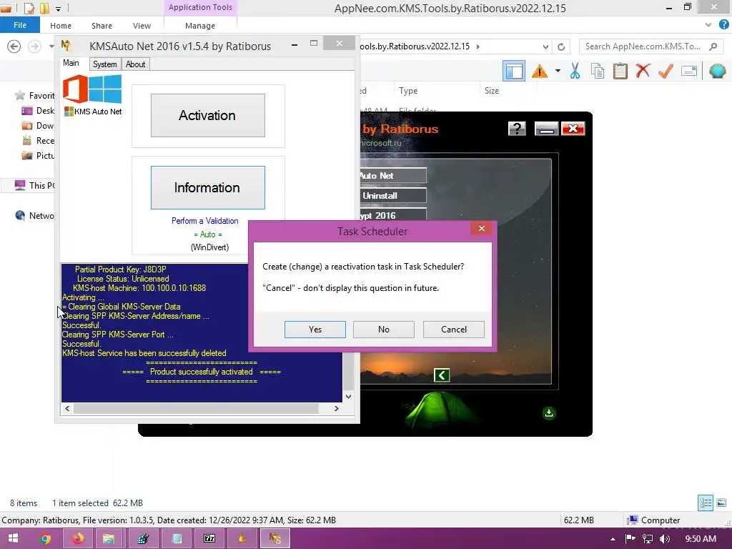Click Cancel in Task Scheduler dialog
Screen dimensions: 732x549
[x=454, y=329]
